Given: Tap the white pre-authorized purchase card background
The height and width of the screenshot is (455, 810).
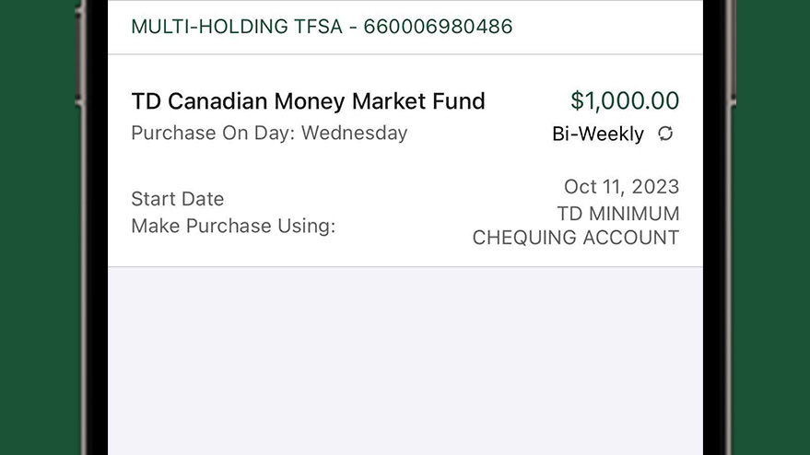Looking at the screenshot, I should point(405,160).
